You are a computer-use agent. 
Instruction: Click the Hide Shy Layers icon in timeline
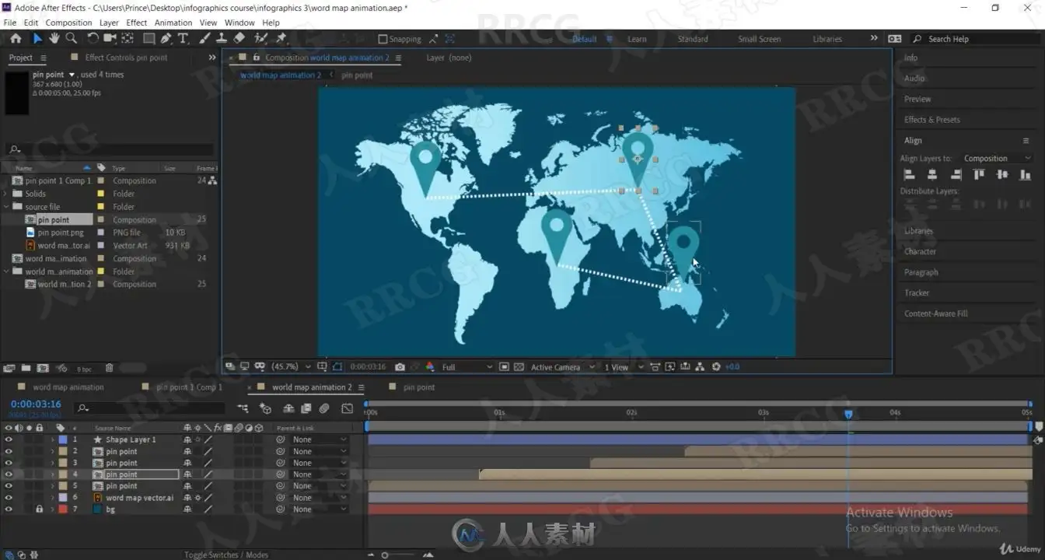pyautogui.click(x=288, y=408)
